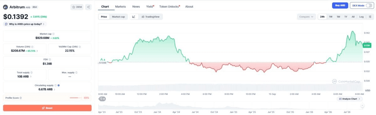Image resolution: width=376 pixels, height=115 pixels.
Task: Click the Profile Score info icon
Action: point(21,98)
